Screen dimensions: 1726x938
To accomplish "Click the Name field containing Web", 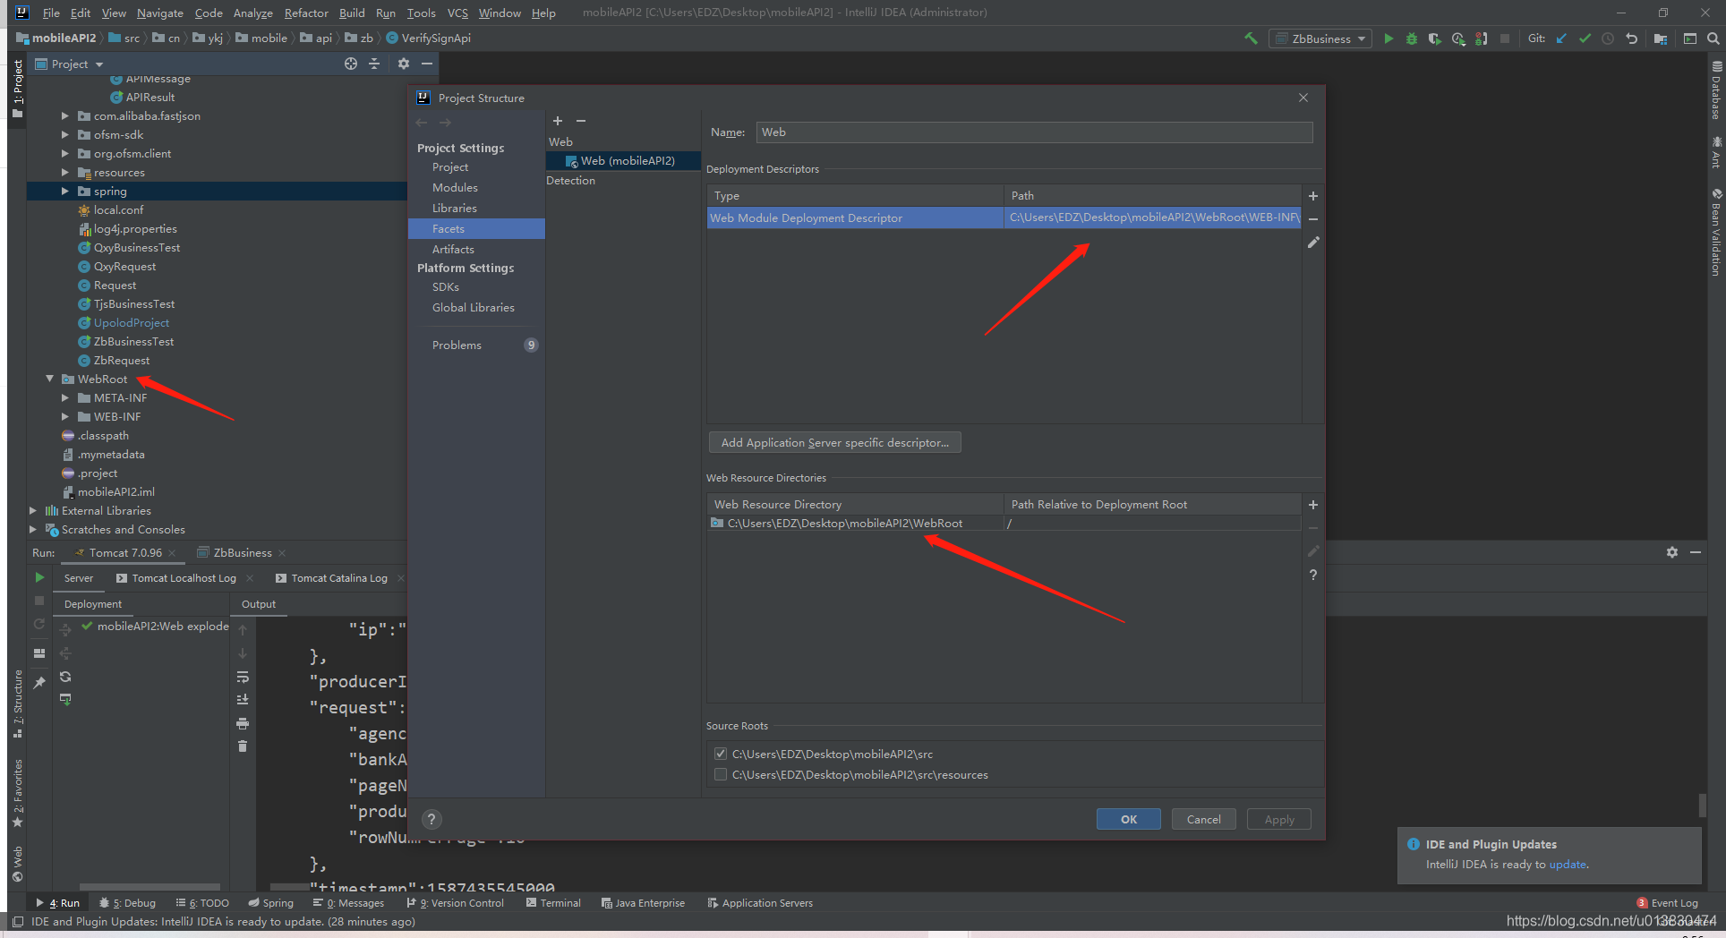I will pyautogui.click(x=1034, y=132).
